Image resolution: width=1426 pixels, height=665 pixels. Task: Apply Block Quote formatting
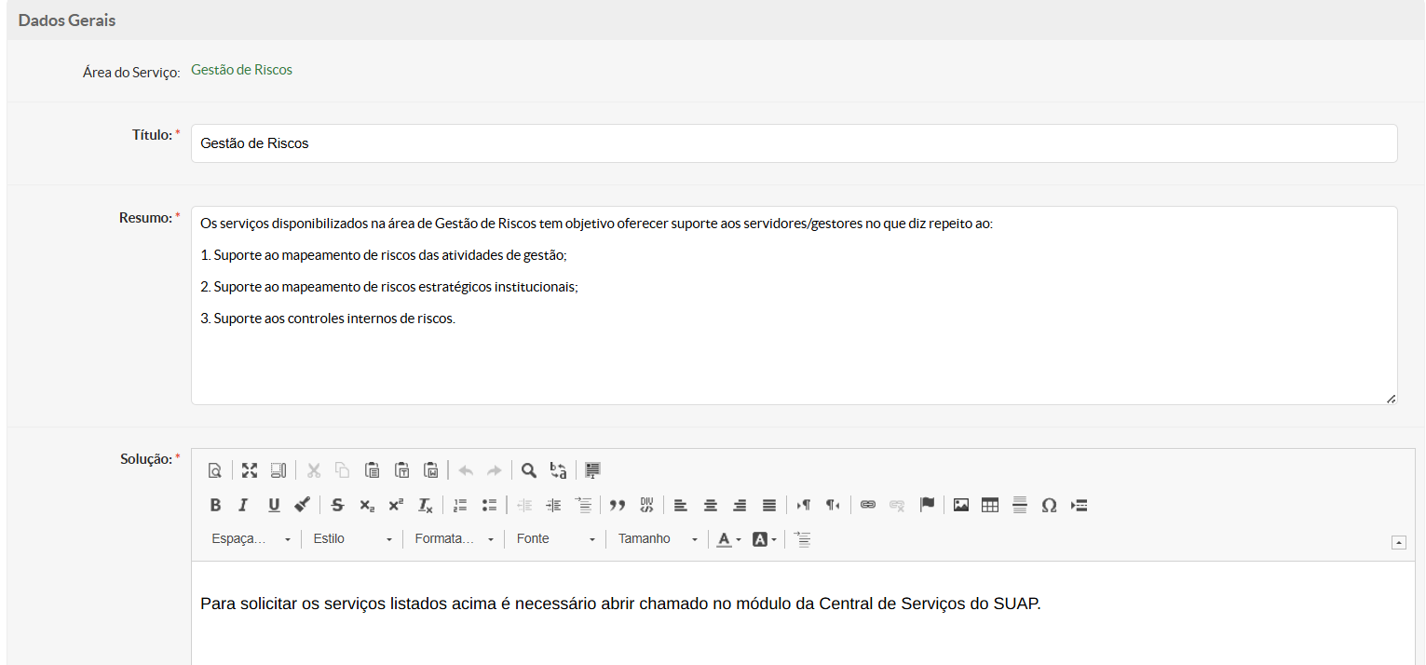pos(617,505)
